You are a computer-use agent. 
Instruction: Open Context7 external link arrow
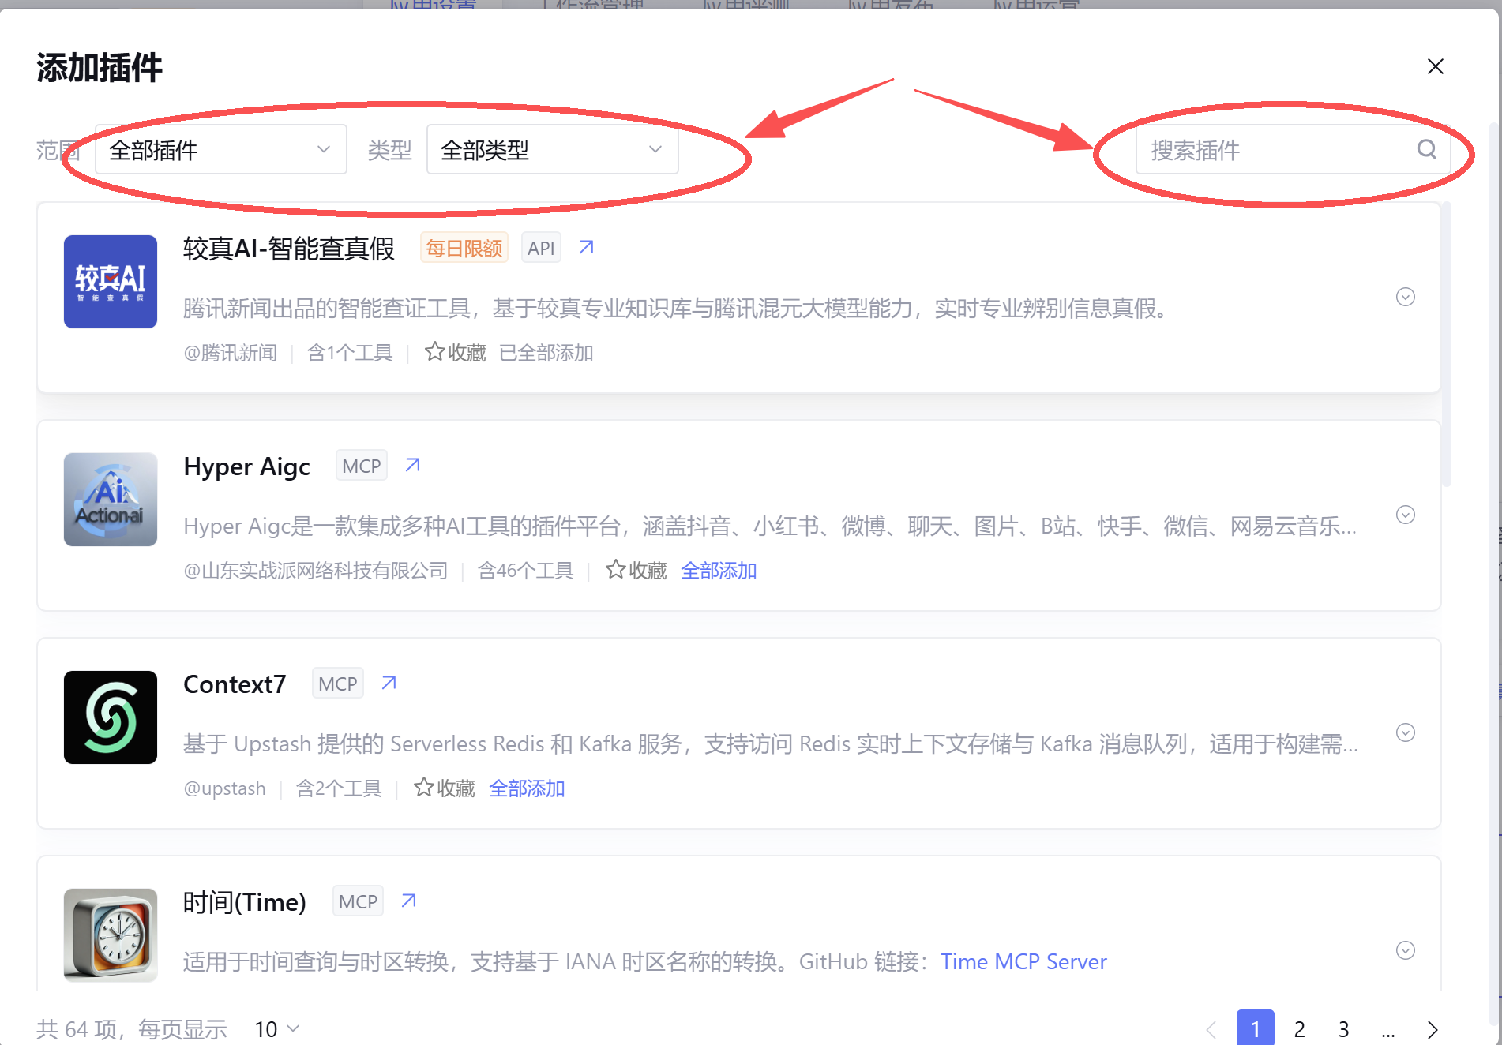coord(389,684)
